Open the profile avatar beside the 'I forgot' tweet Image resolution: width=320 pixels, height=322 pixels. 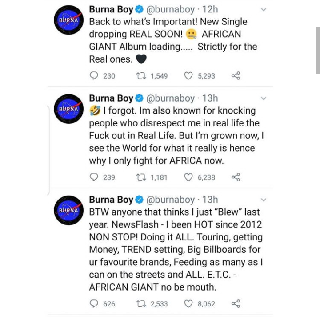[x=68, y=109]
